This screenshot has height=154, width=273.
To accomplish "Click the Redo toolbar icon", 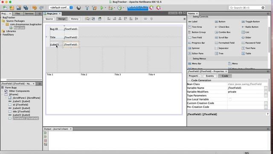I will 41,8.
